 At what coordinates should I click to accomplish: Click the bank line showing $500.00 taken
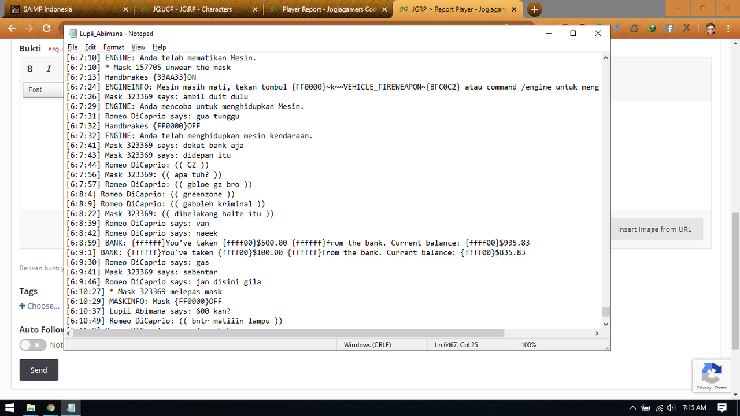coord(298,243)
